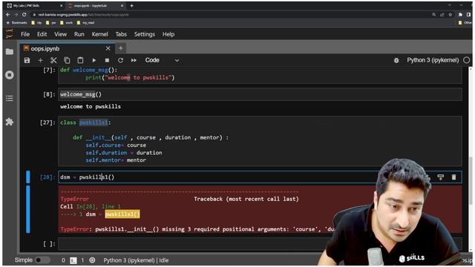Open browser extensions puzzle icon
The image size is (475, 267).
point(460,15)
